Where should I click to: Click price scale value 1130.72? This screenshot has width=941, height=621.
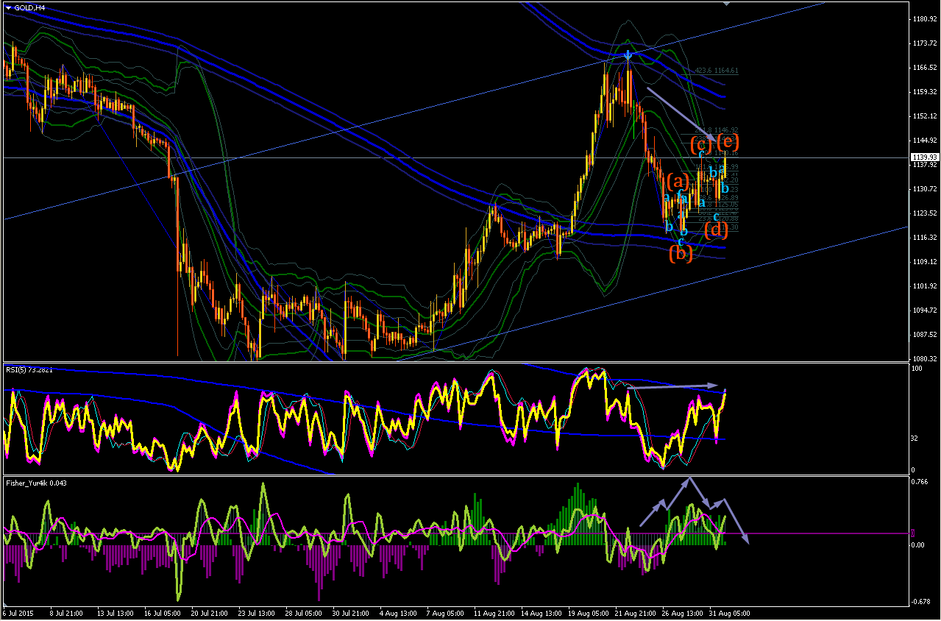point(923,189)
